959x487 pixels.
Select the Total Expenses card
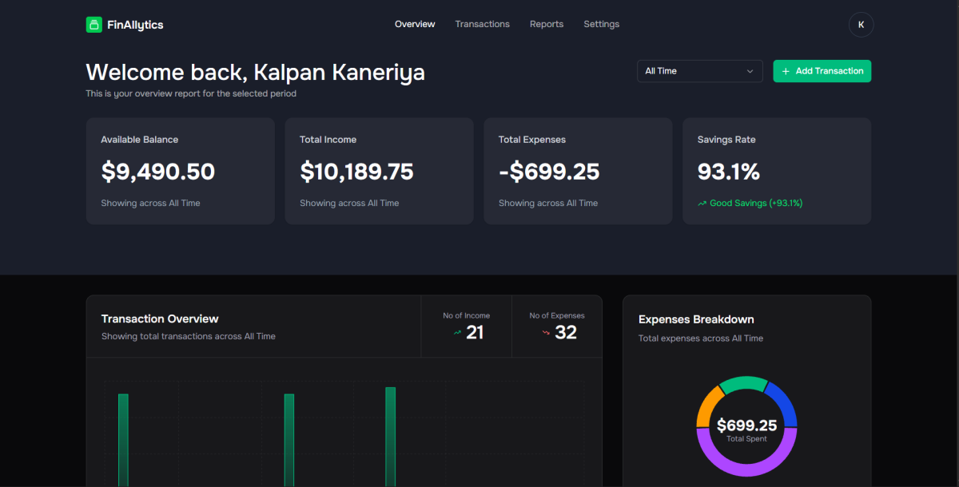577,171
